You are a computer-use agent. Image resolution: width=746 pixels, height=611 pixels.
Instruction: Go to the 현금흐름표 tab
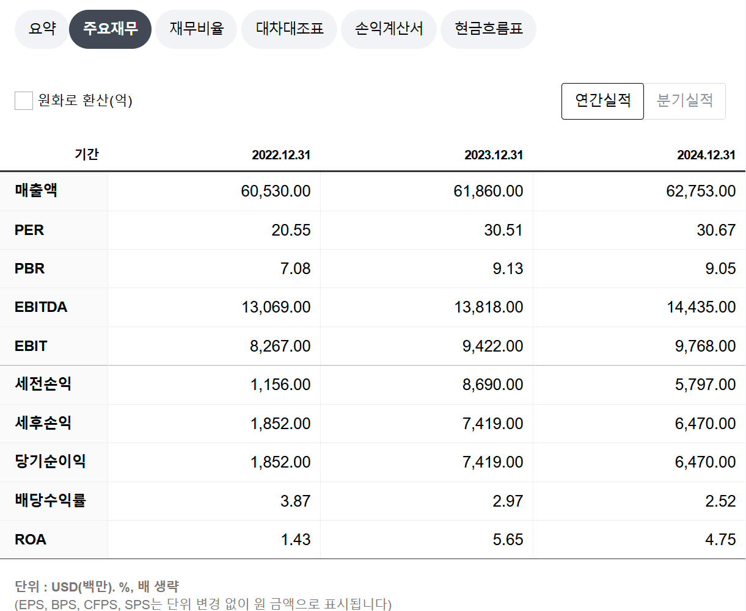click(488, 29)
